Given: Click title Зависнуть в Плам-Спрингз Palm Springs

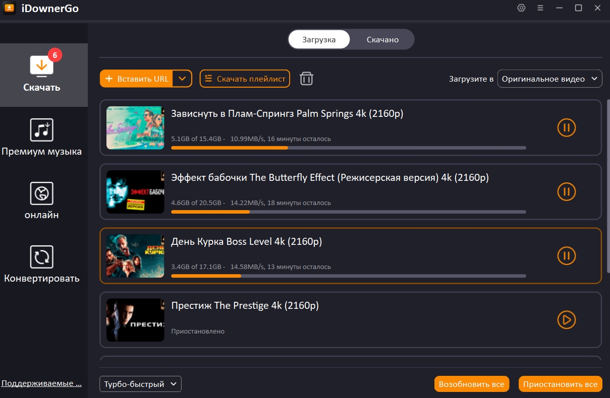Looking at the screenshot, I should pyautogui.click(x=287, y=114).
